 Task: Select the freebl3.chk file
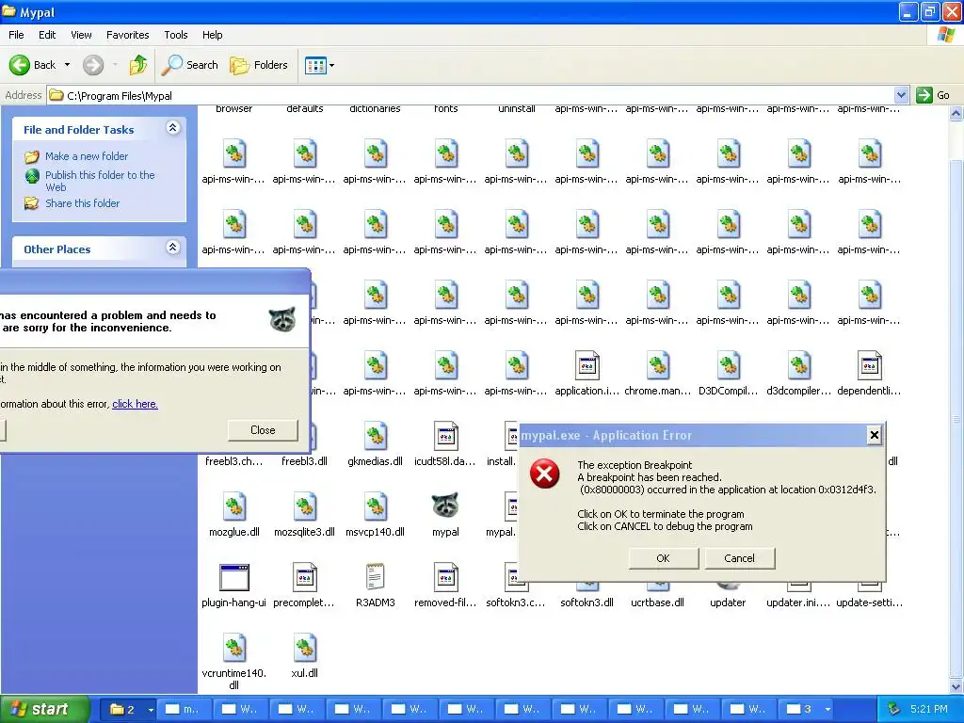coord(233,461)
